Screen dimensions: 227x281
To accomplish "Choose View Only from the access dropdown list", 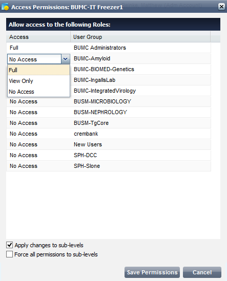I will 38,81.
